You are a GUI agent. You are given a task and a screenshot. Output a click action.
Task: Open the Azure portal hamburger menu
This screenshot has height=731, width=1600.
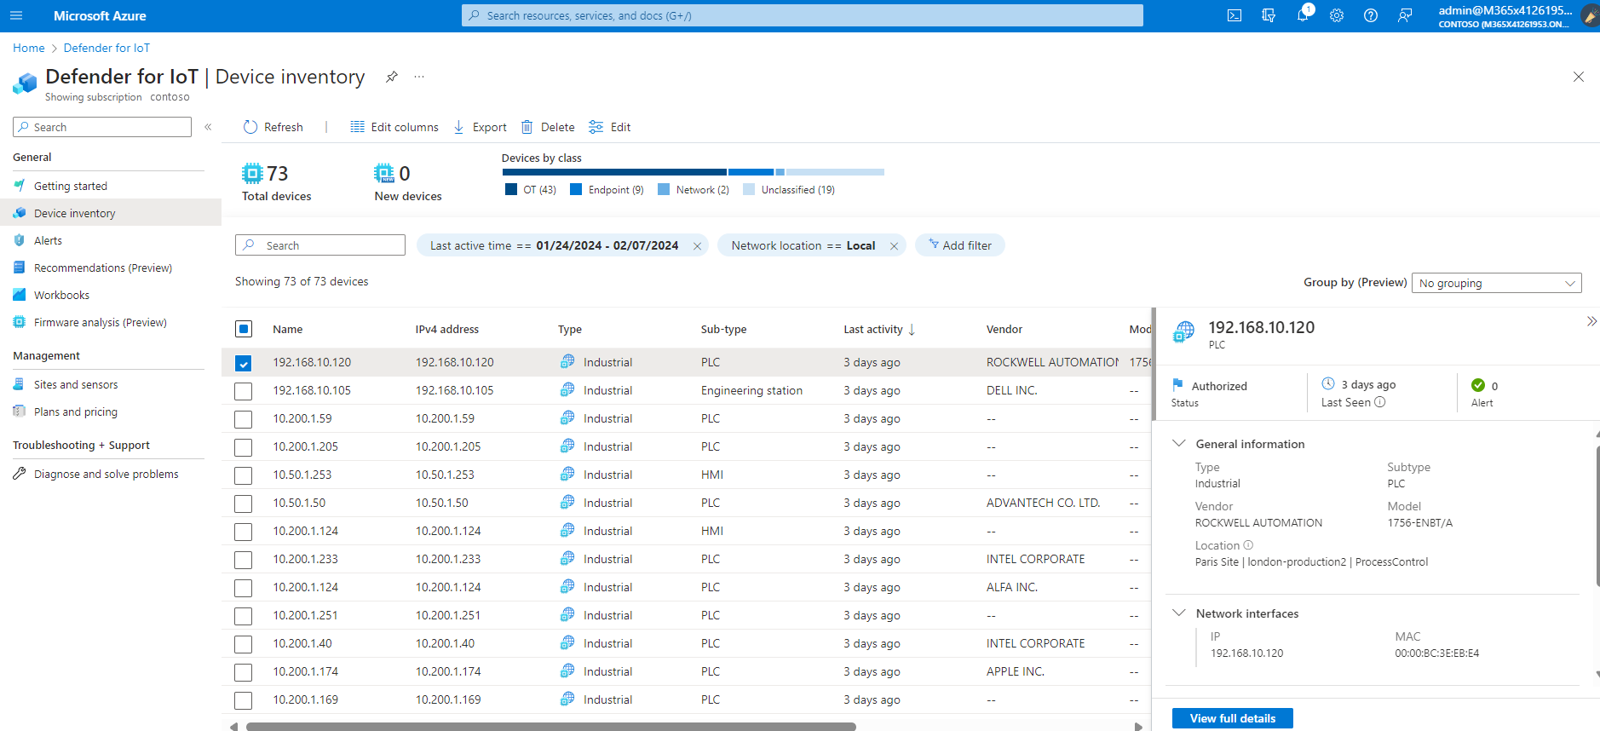[16, 15]
